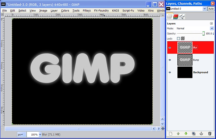Open the Edit menu
Screen dimensions: 216x139
click(x=13, y=11)
